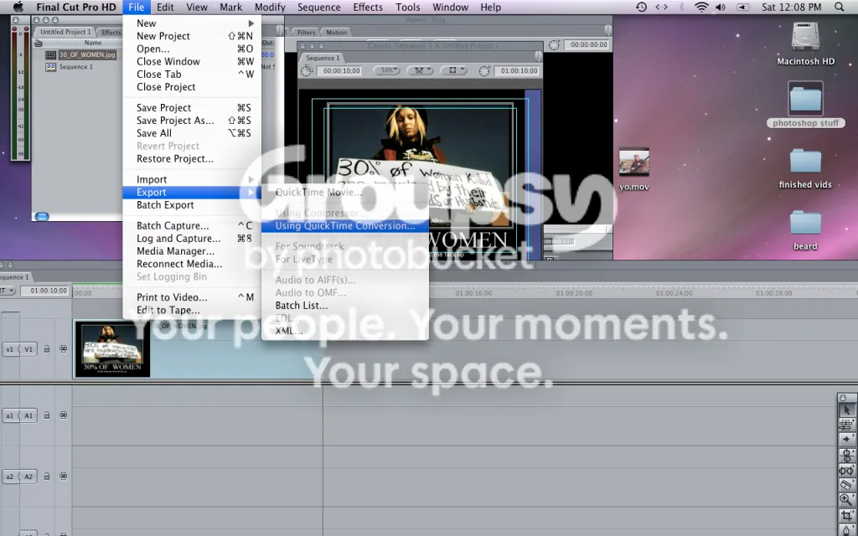Toggle the A2 track lock
Screen dimensions: 858x536
pos(47,477)
